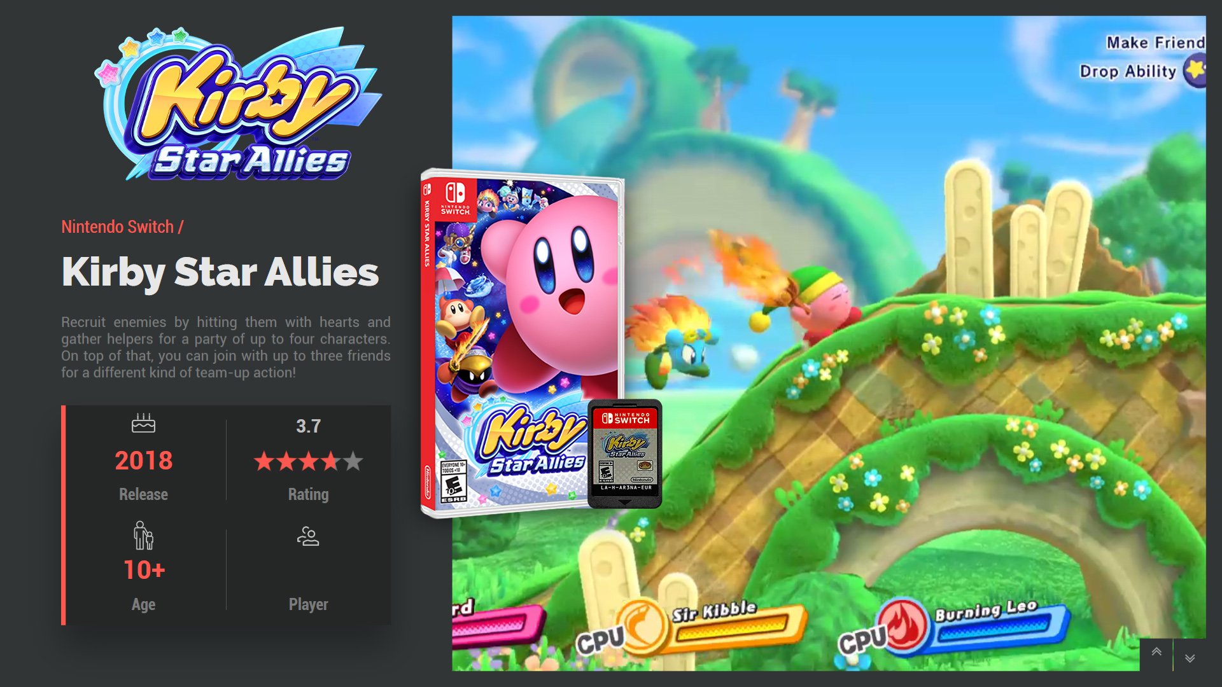
Task: Click the parent and child age icon
Action: point(143,535)
